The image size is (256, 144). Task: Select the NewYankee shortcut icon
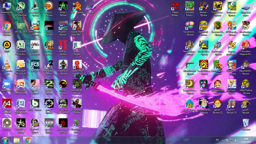pyautogui.click(x=190, y=45)
